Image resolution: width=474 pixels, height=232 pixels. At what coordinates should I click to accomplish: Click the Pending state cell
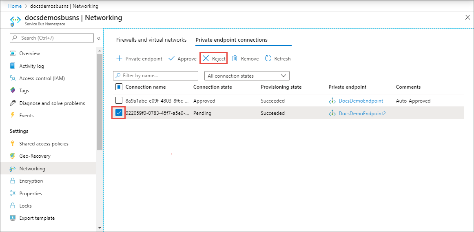pos(202,113)
